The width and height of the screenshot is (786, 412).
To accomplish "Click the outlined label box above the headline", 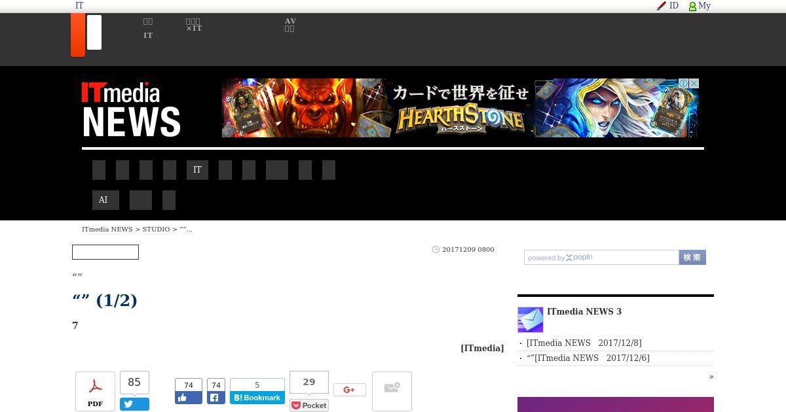I will (x=105, y=252).
